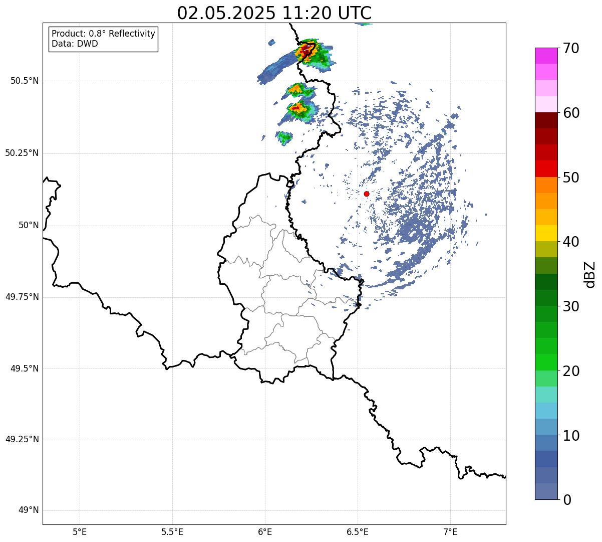The height and width of the screenshot is (542, 602).
Task: Click the 6.5°E longitude label
Action: tap(358, 531)
